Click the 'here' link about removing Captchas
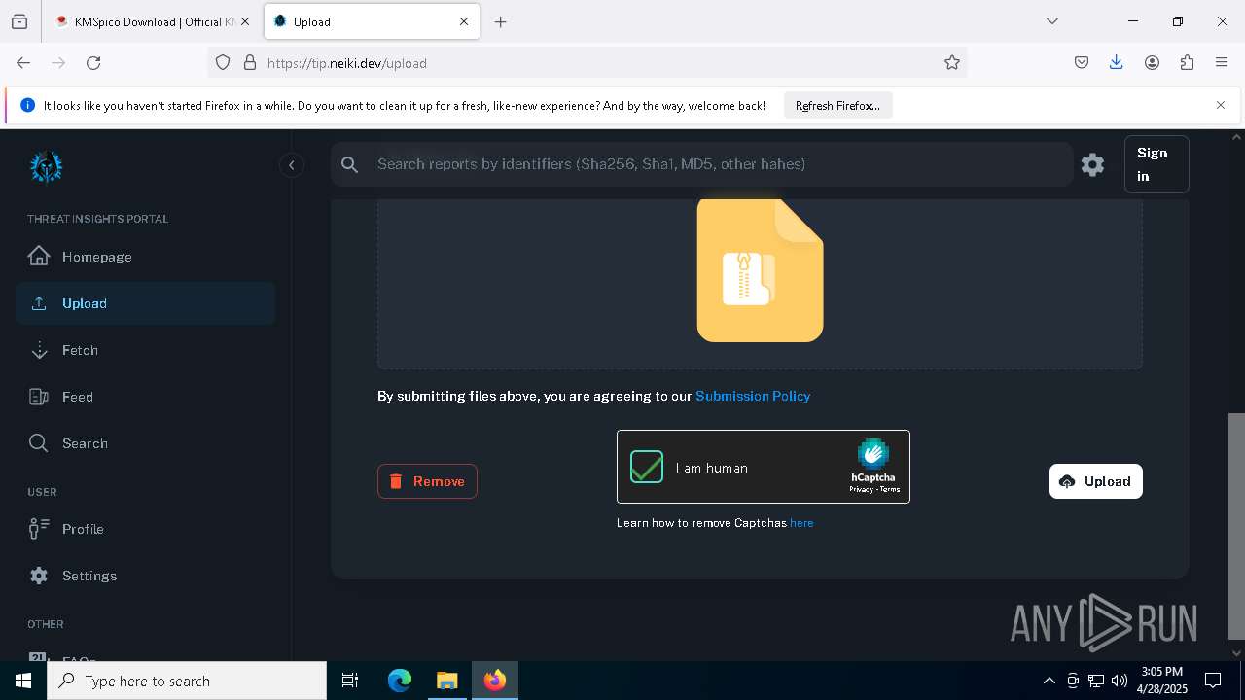This screenshot has height=700, width=1245. (x=801, y=523)
